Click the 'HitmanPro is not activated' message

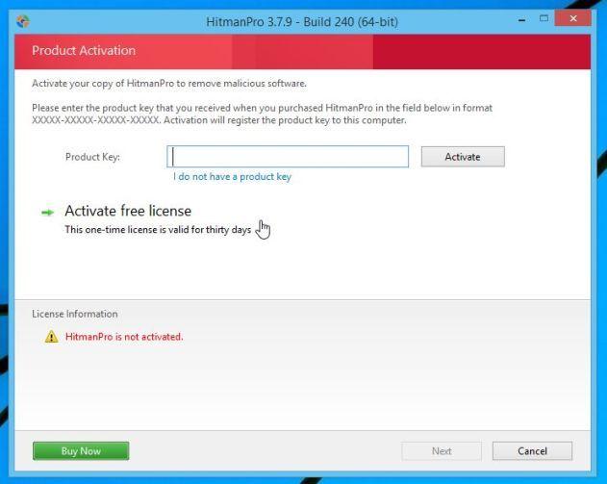point(124,337)
